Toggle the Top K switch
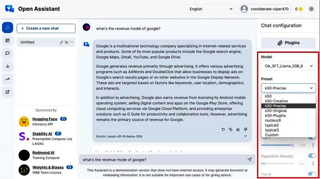The height and width of the screenshot is (179, 320). 312,174
